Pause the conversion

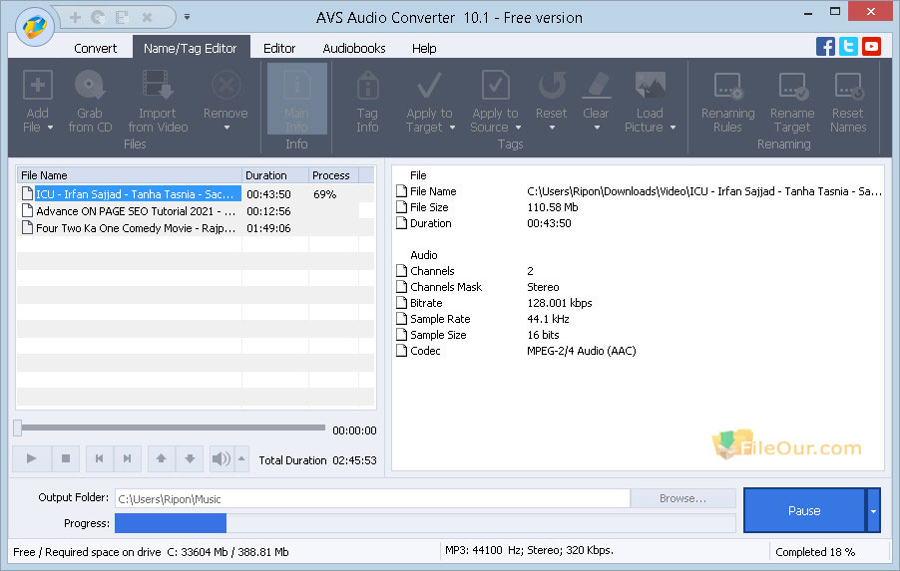(804, 511)
